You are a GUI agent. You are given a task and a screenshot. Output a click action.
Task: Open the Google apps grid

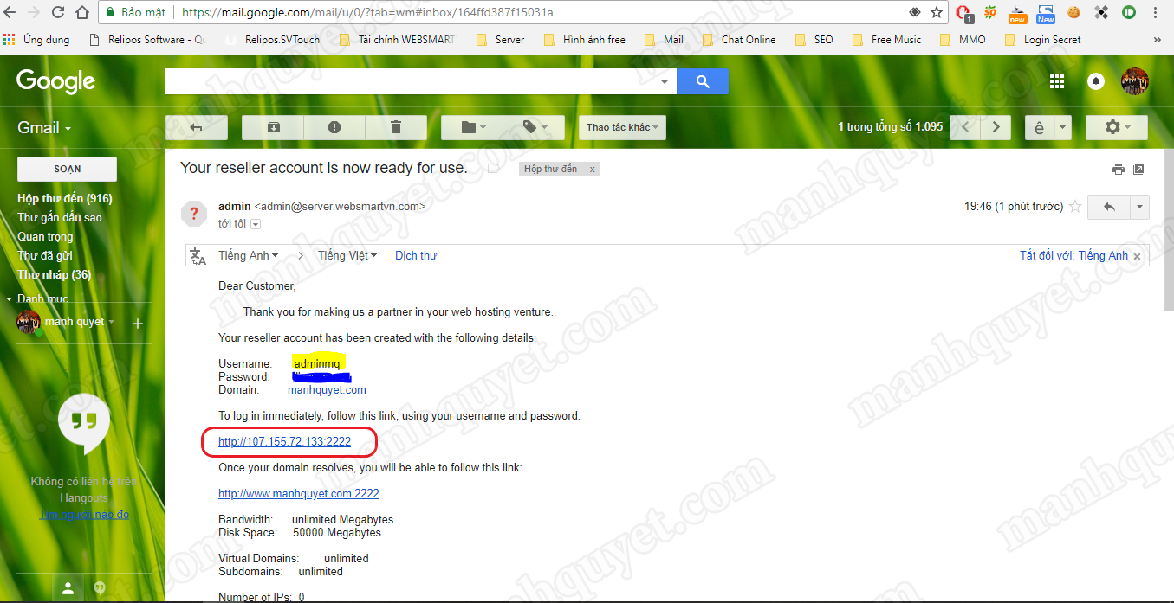[1057, 81]
